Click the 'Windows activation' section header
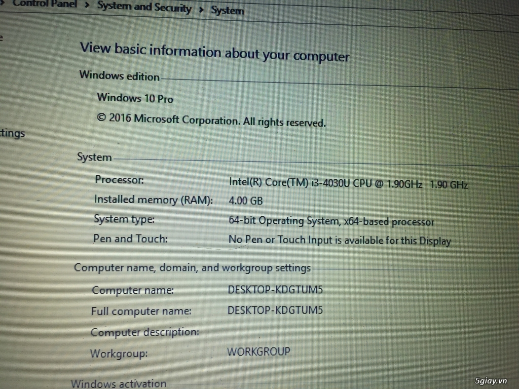 (x=119, y=384)
